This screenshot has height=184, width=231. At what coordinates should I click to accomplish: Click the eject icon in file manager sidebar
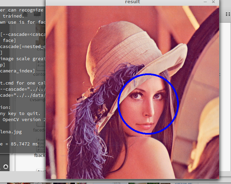(x=6, y=166)
